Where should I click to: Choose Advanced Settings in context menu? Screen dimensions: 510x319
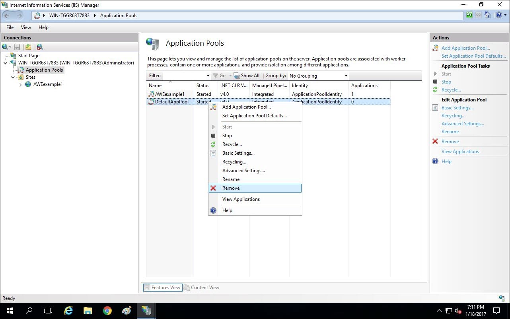(255, 171)
